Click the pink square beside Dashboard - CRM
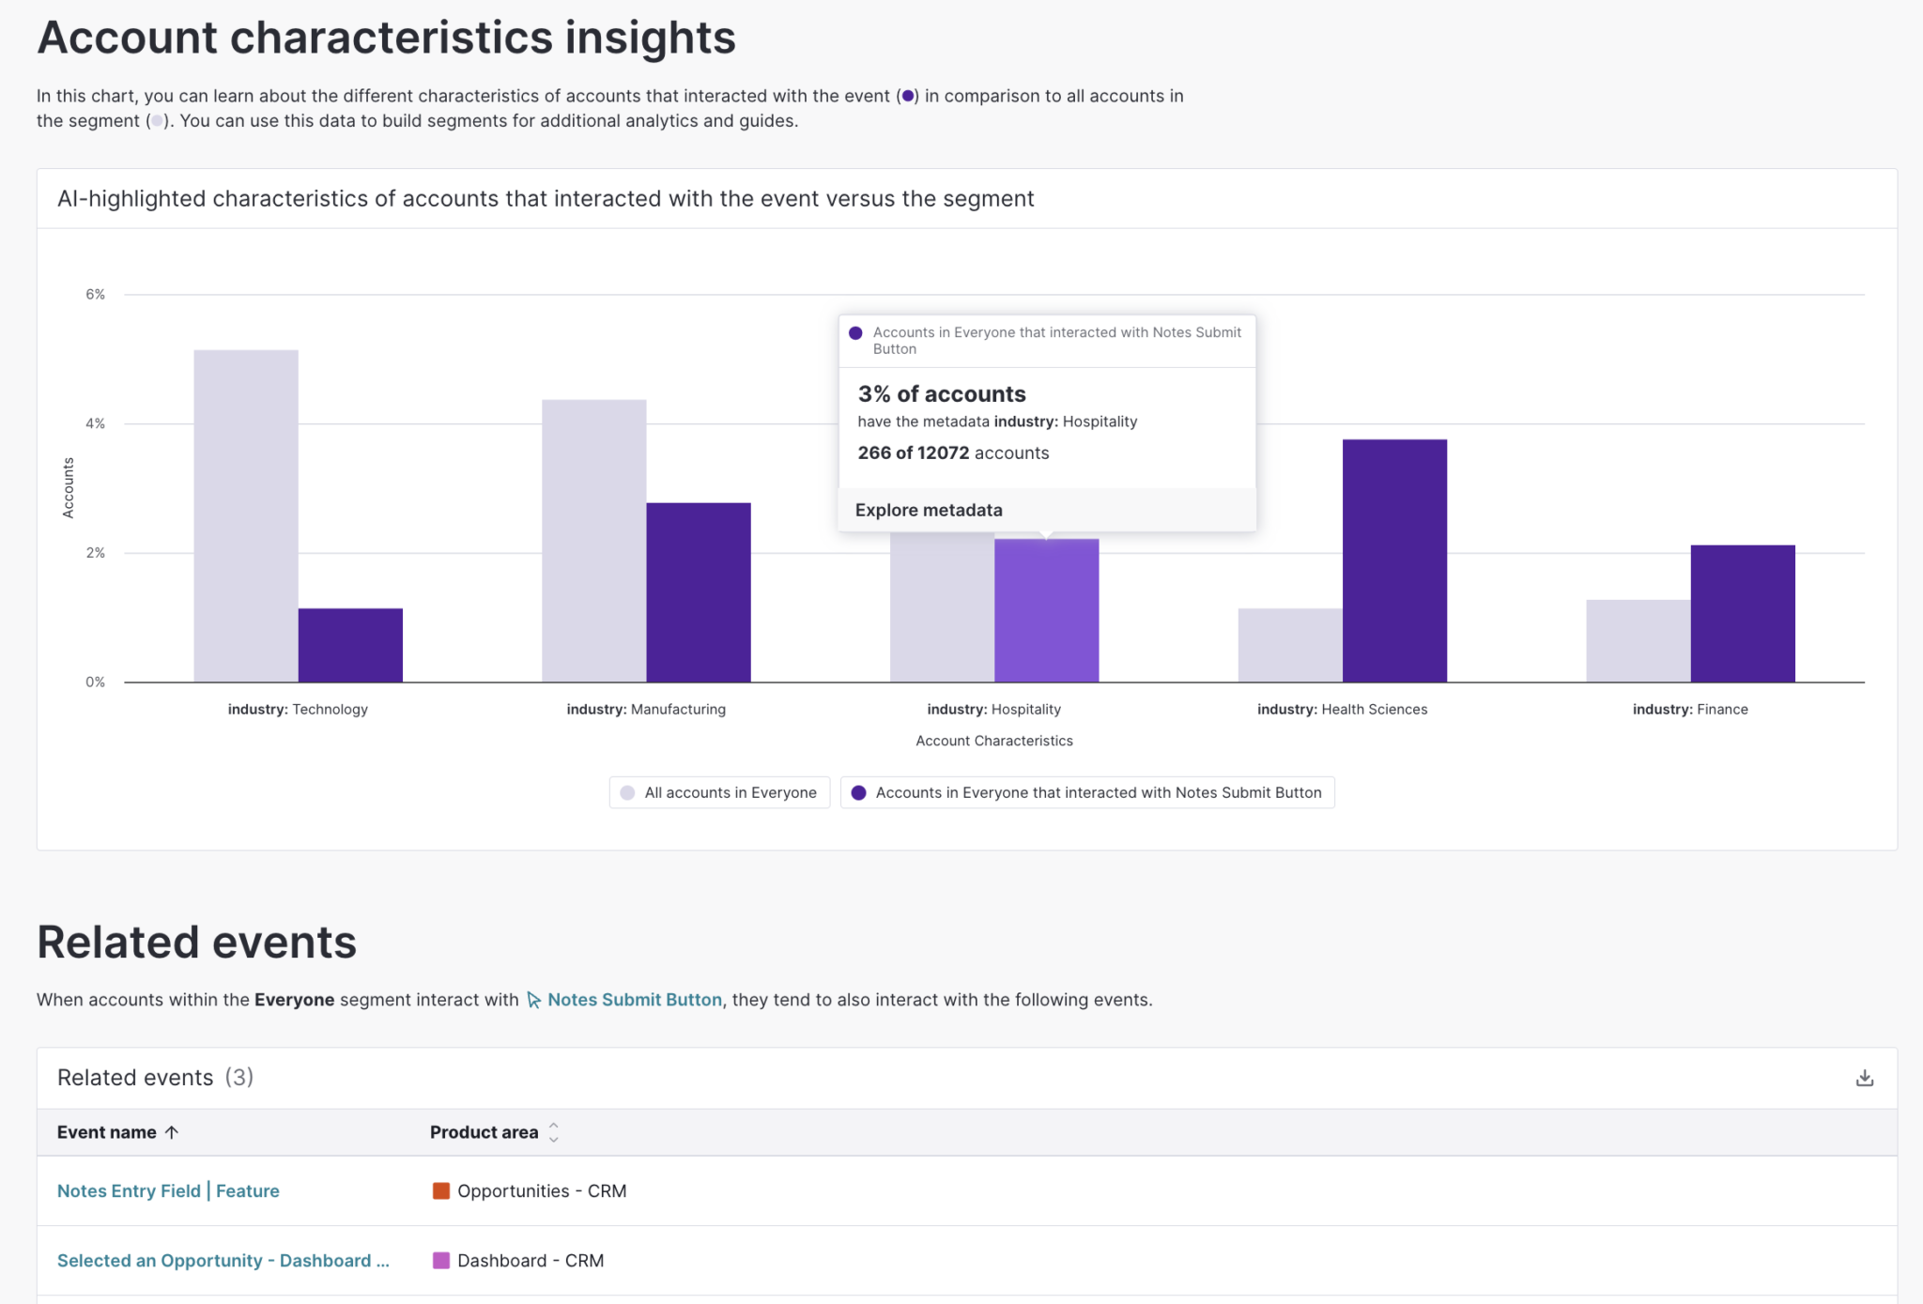Image resolution: width=1923 pixels, height=1304 pixels. [440, 1261]
